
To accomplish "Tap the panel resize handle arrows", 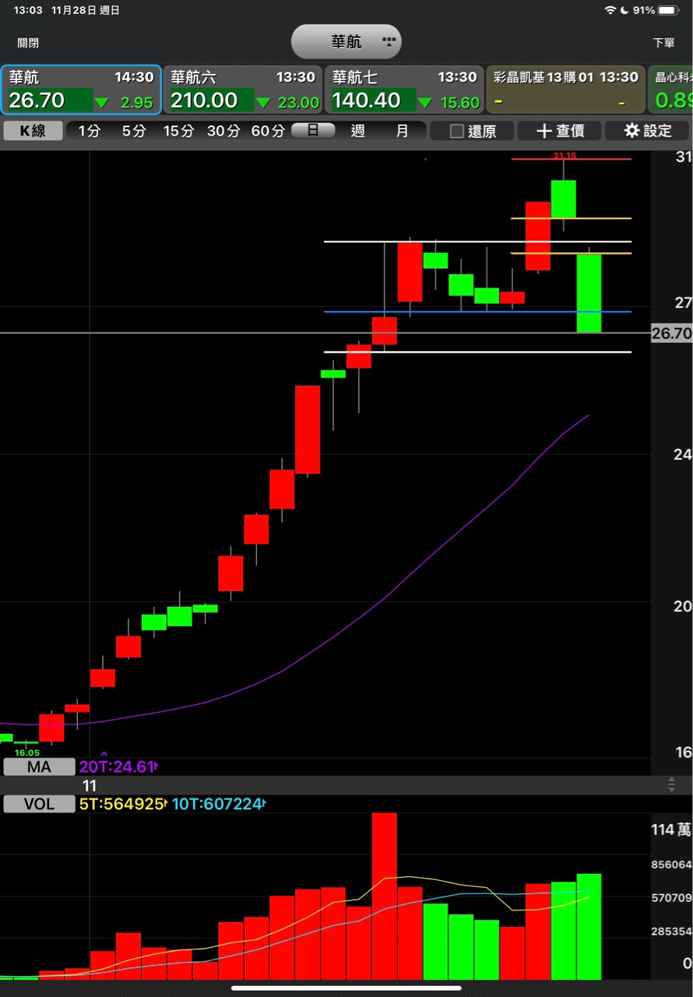I will [x=671, y=785].
